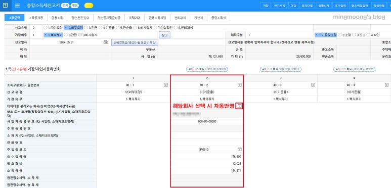Click the 신고 button
This screenshot has width=391, height=188.
click(x=164, y=35)
